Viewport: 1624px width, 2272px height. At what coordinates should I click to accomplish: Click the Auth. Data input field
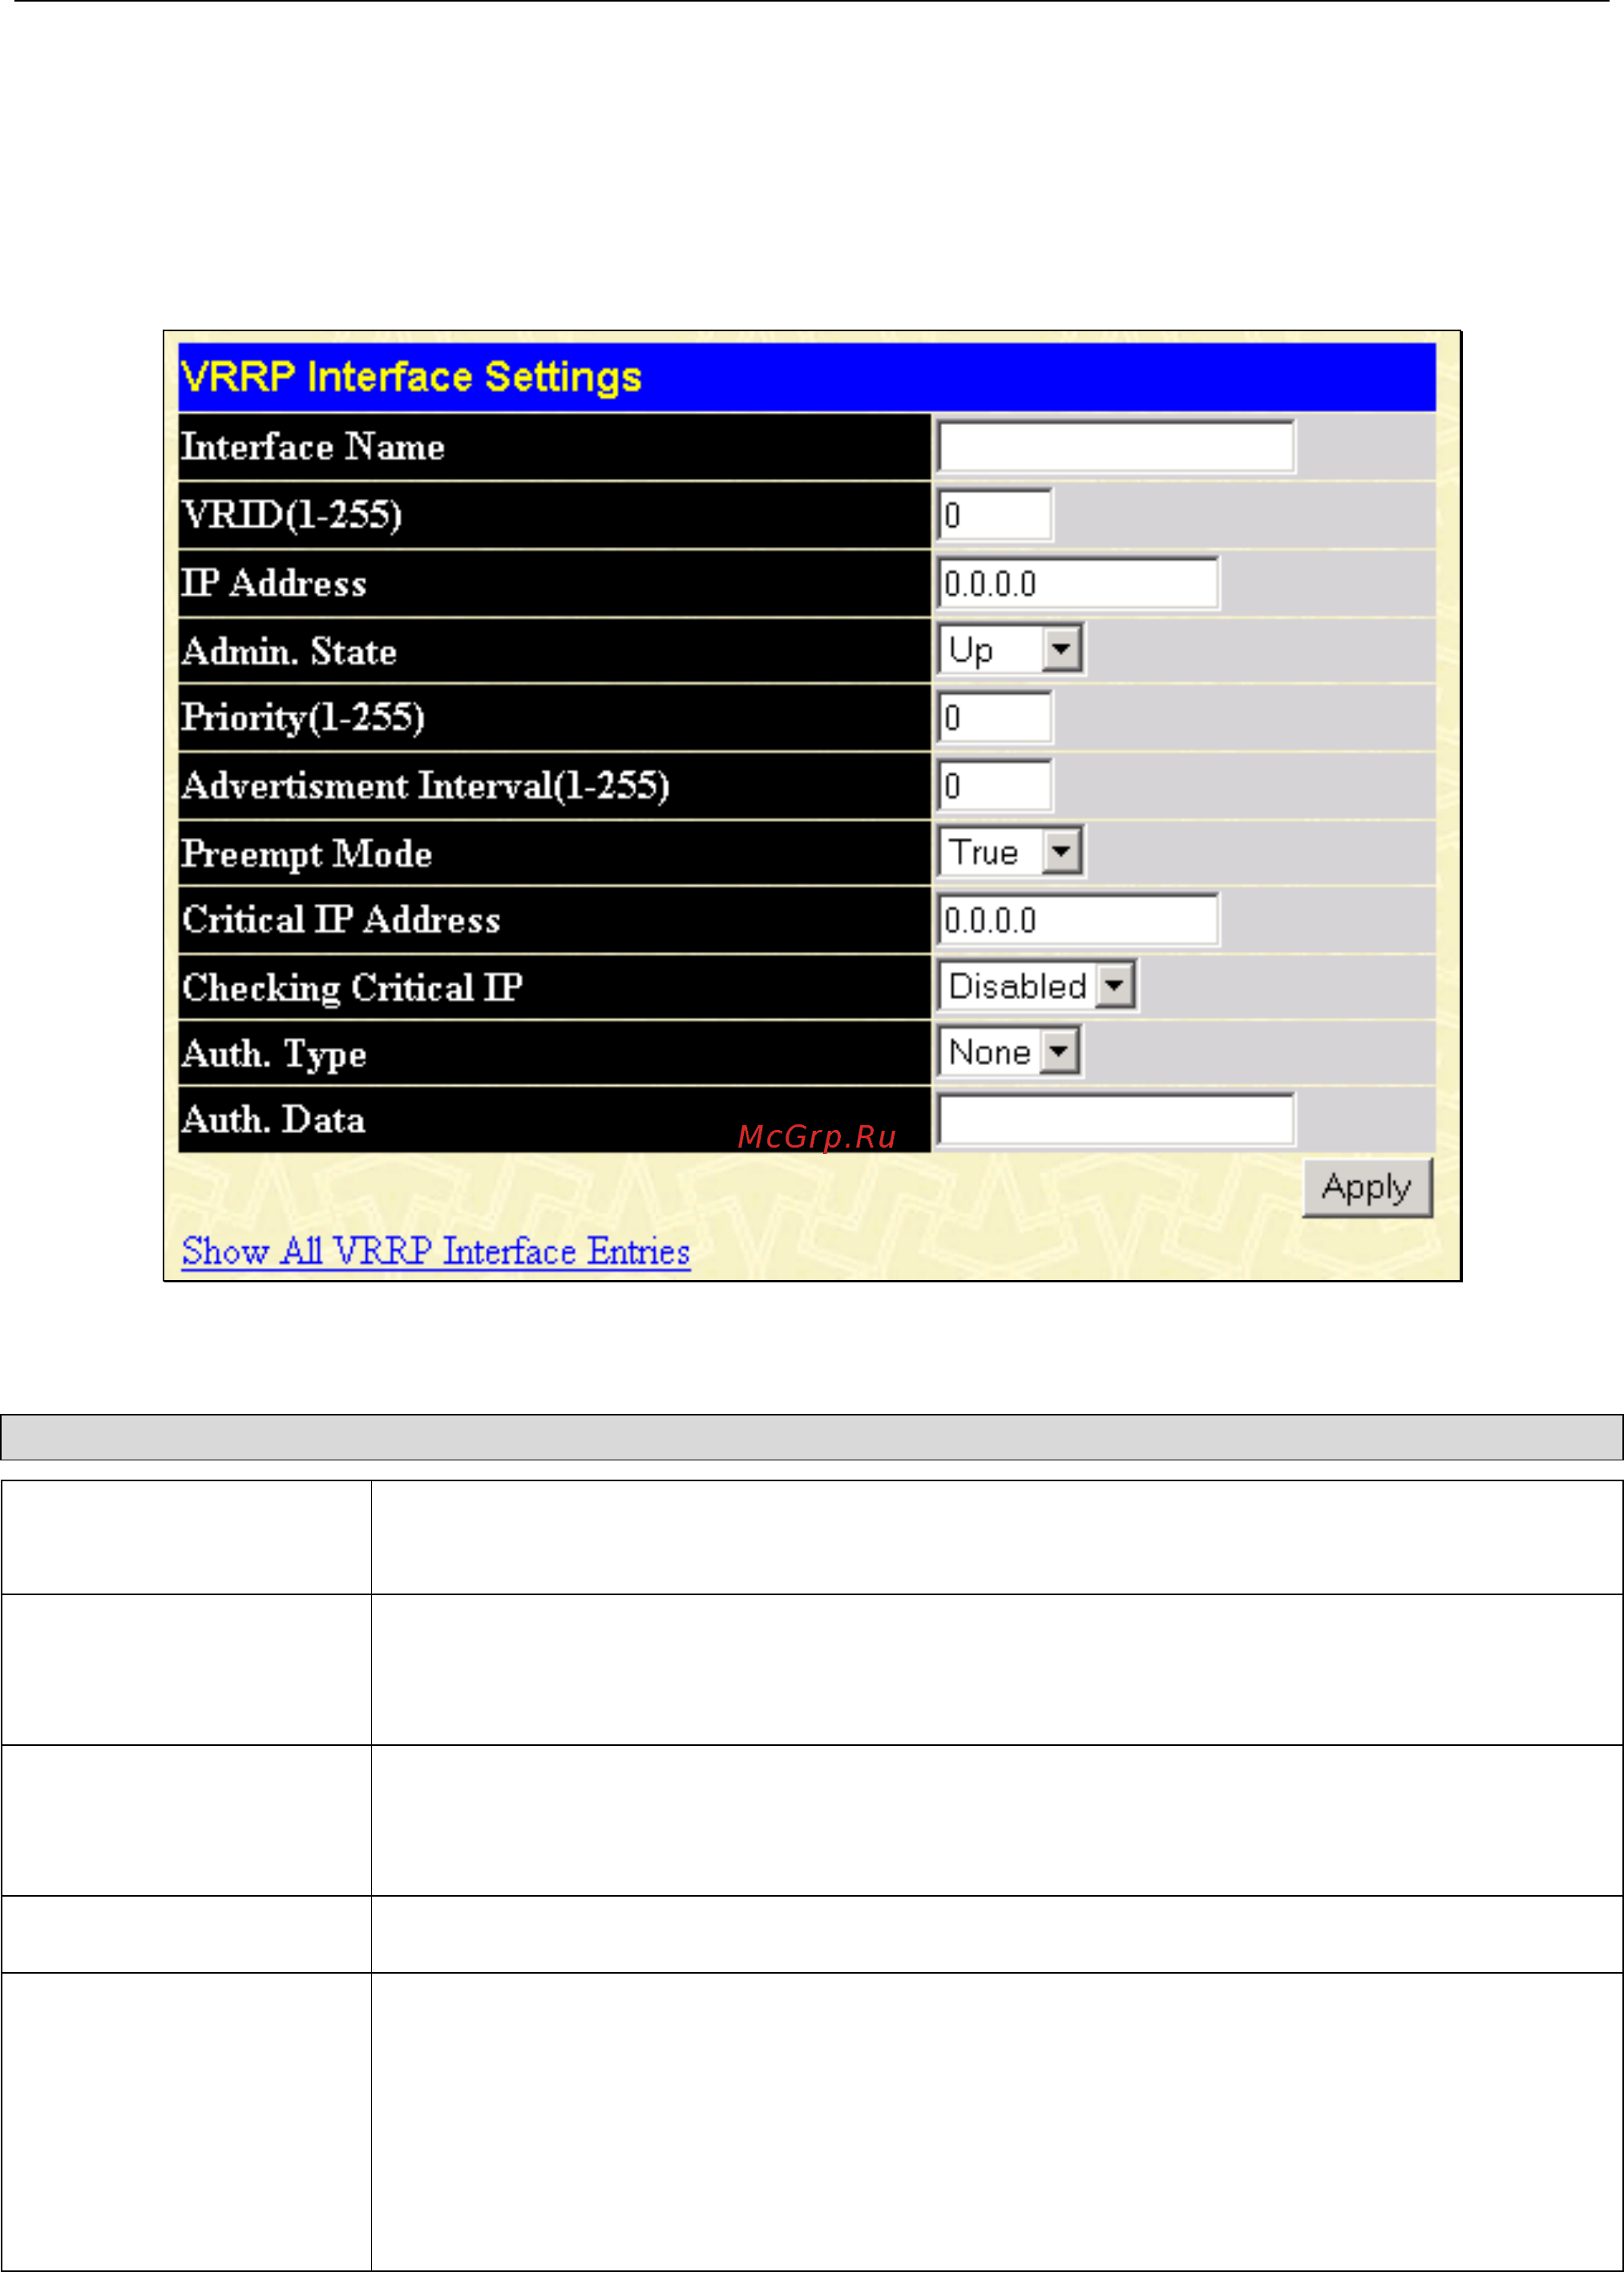click(1116, 1120)
